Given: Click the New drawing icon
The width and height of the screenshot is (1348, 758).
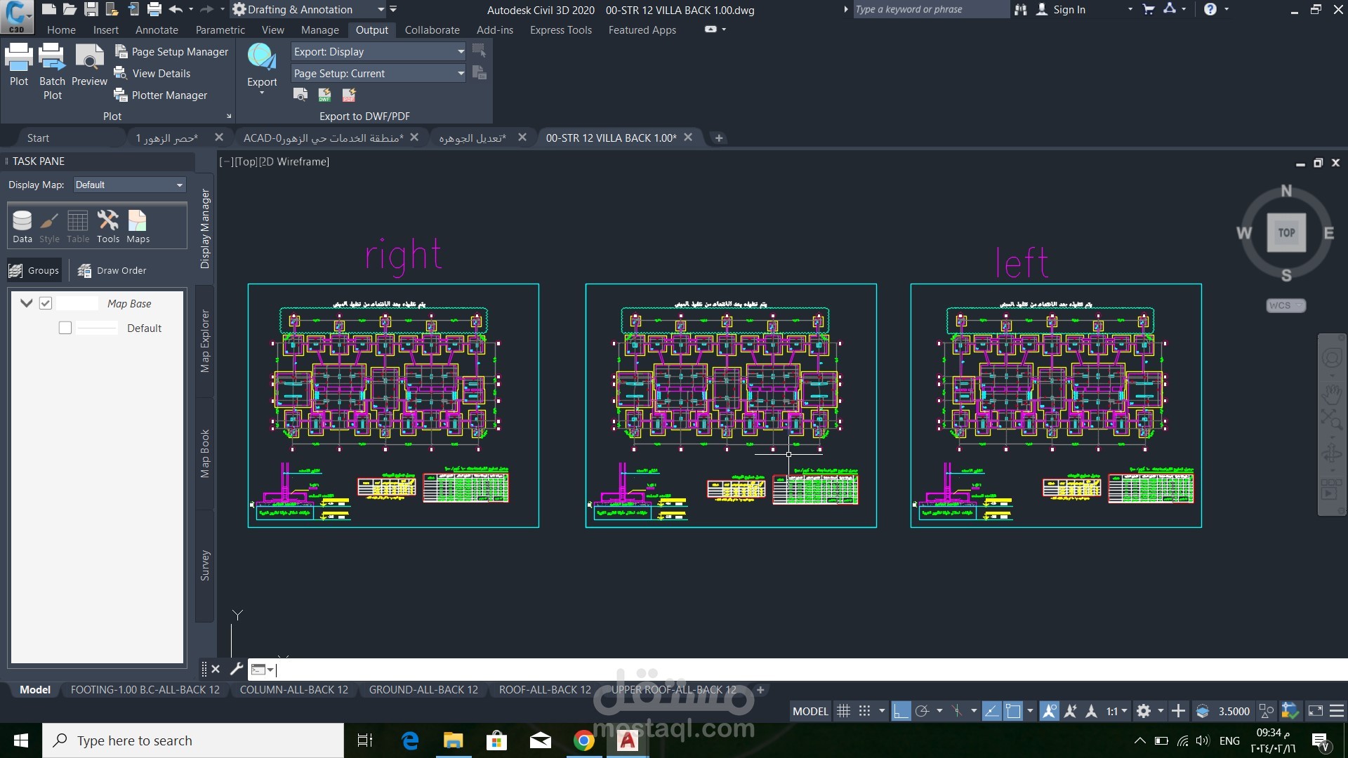Looking at the screenshot, I should click(x=48, y=9).
